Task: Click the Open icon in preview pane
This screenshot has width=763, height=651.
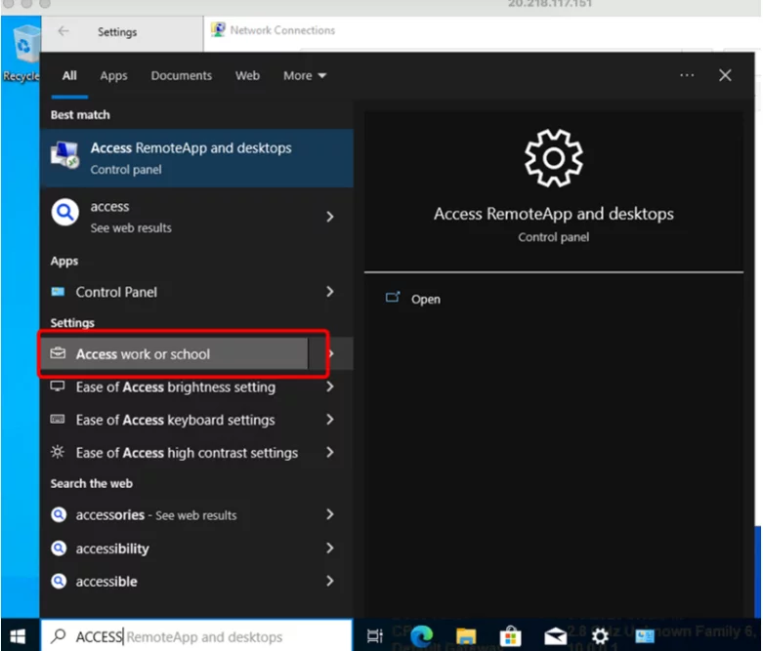Action: [392, 297]
